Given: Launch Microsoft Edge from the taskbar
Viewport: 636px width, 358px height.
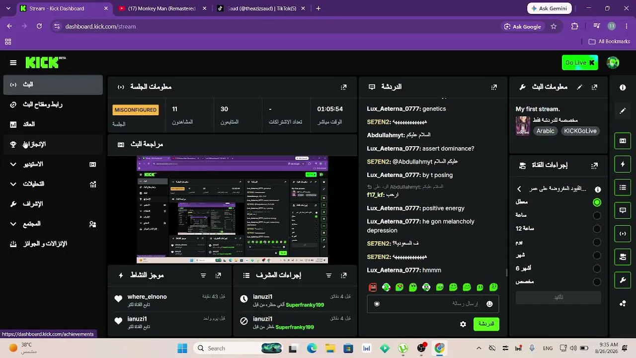Looking at the screenshot, I should click(x=312, y=349).
